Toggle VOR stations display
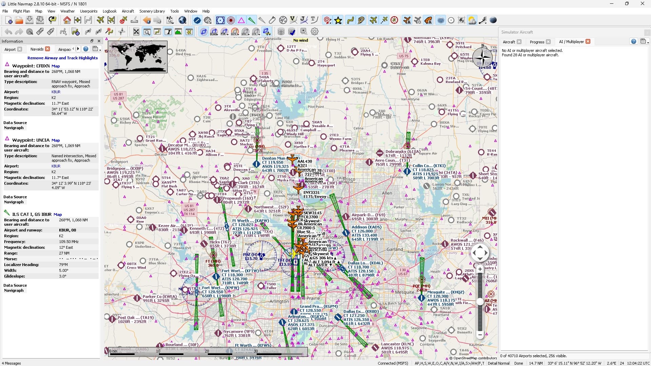 [x=220, y=20]
